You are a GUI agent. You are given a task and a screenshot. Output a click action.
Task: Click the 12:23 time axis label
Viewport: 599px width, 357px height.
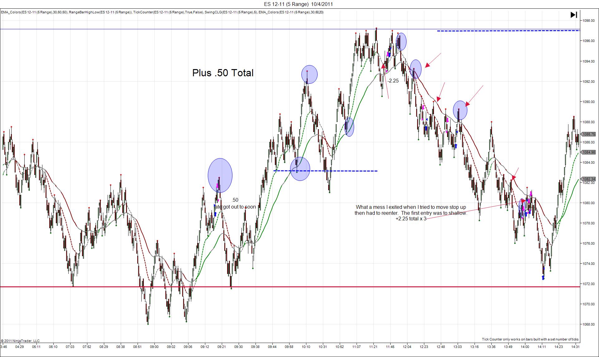(x=424, y=347)
